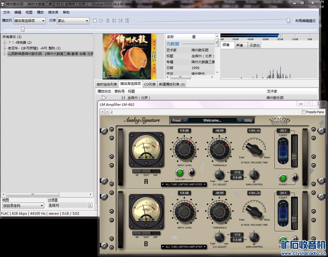Image resolution: width=328 pixels, height=257 pixels.
Task: Open the 帮助 menu
Action: (66, 12)
